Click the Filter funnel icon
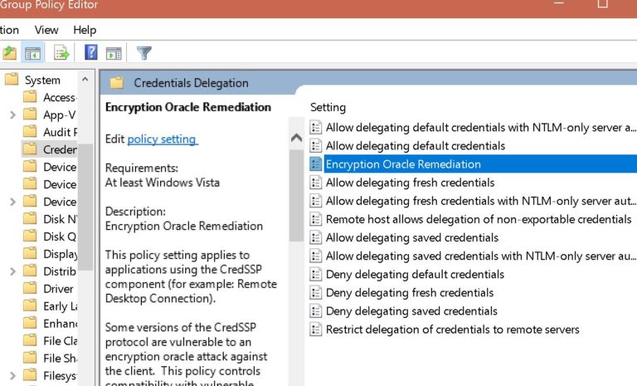Screen dimensions: 637x386 pos(143,53)
